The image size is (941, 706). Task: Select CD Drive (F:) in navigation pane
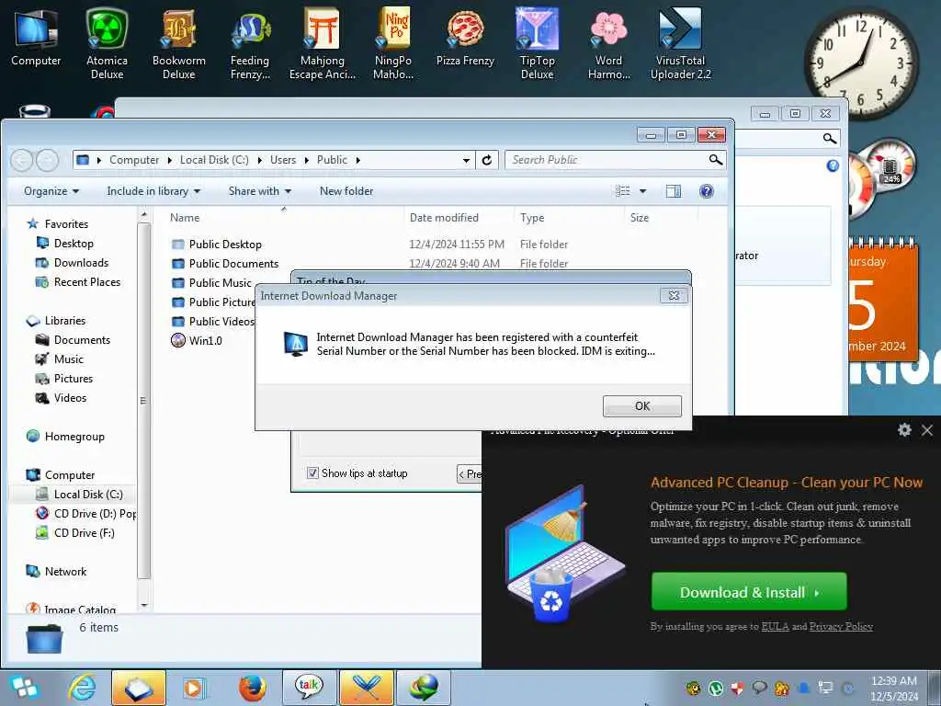(x=84, y=532)
